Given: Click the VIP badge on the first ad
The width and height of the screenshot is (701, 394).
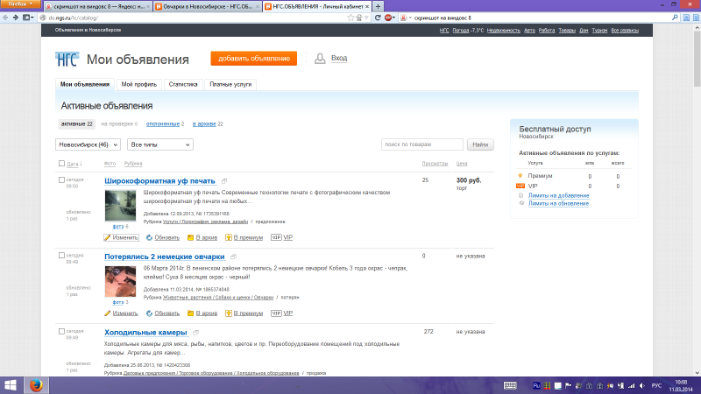Looking at the screenshot, I should tap(276, 237).
